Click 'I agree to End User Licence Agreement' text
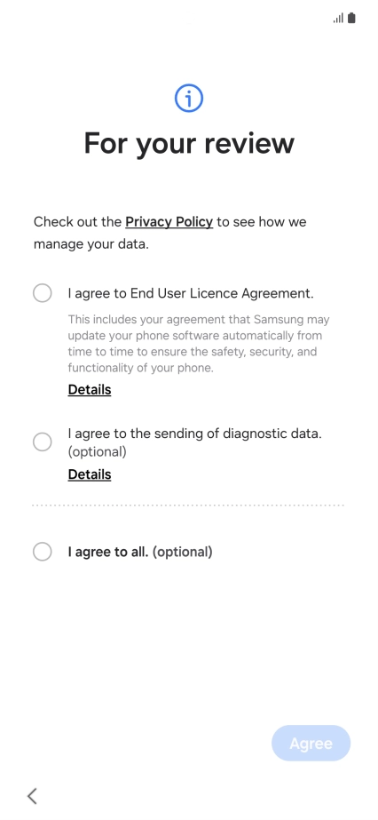Viewport: 378px width, 820px height. (x=191, y=293)
